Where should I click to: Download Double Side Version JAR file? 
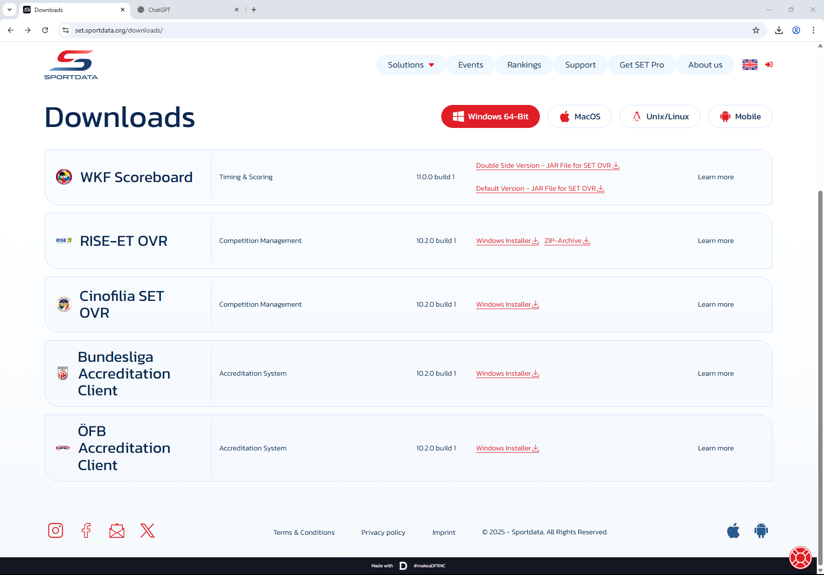[548, 165]
